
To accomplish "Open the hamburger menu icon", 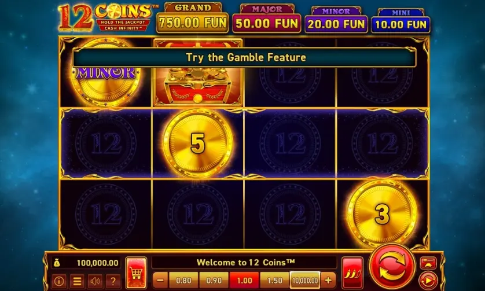I will 77,281.
